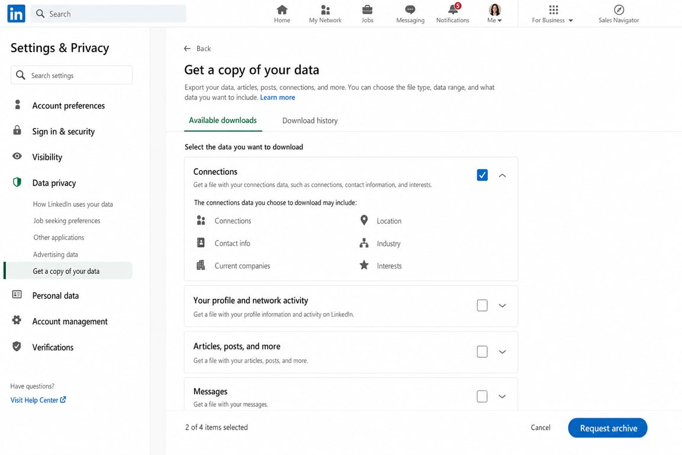
Task: Open Personal data section
Action: point(55,296)
